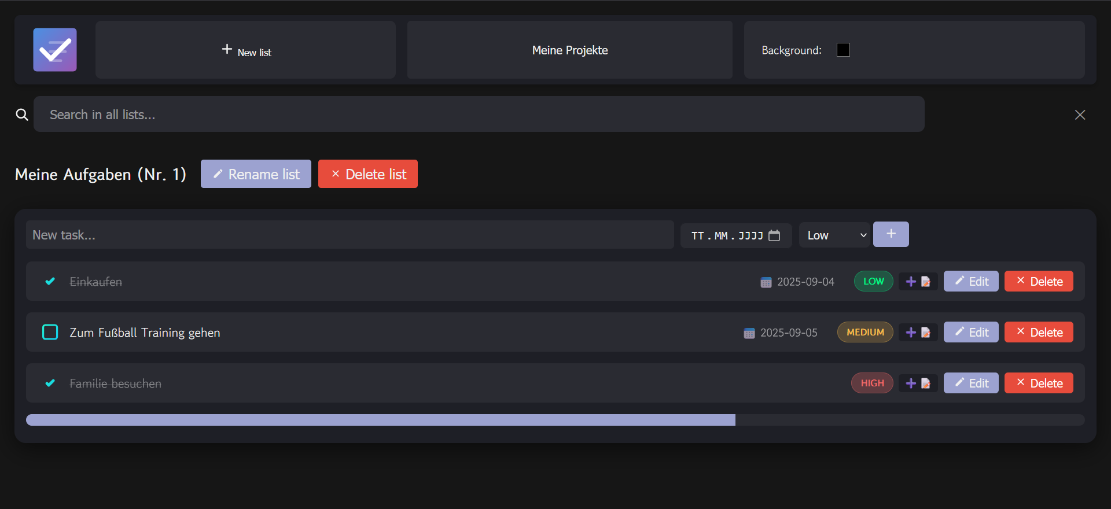Create a New list
Screen dimensions: 1111x509
[x=246, y=50]
